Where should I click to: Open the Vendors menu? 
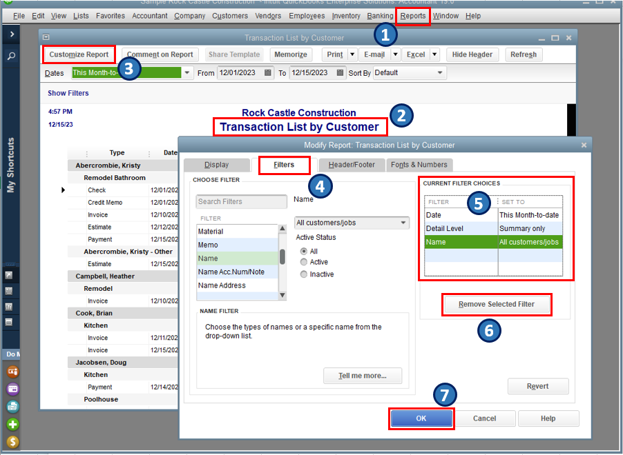pyautogui.click(x=268, y=16)
